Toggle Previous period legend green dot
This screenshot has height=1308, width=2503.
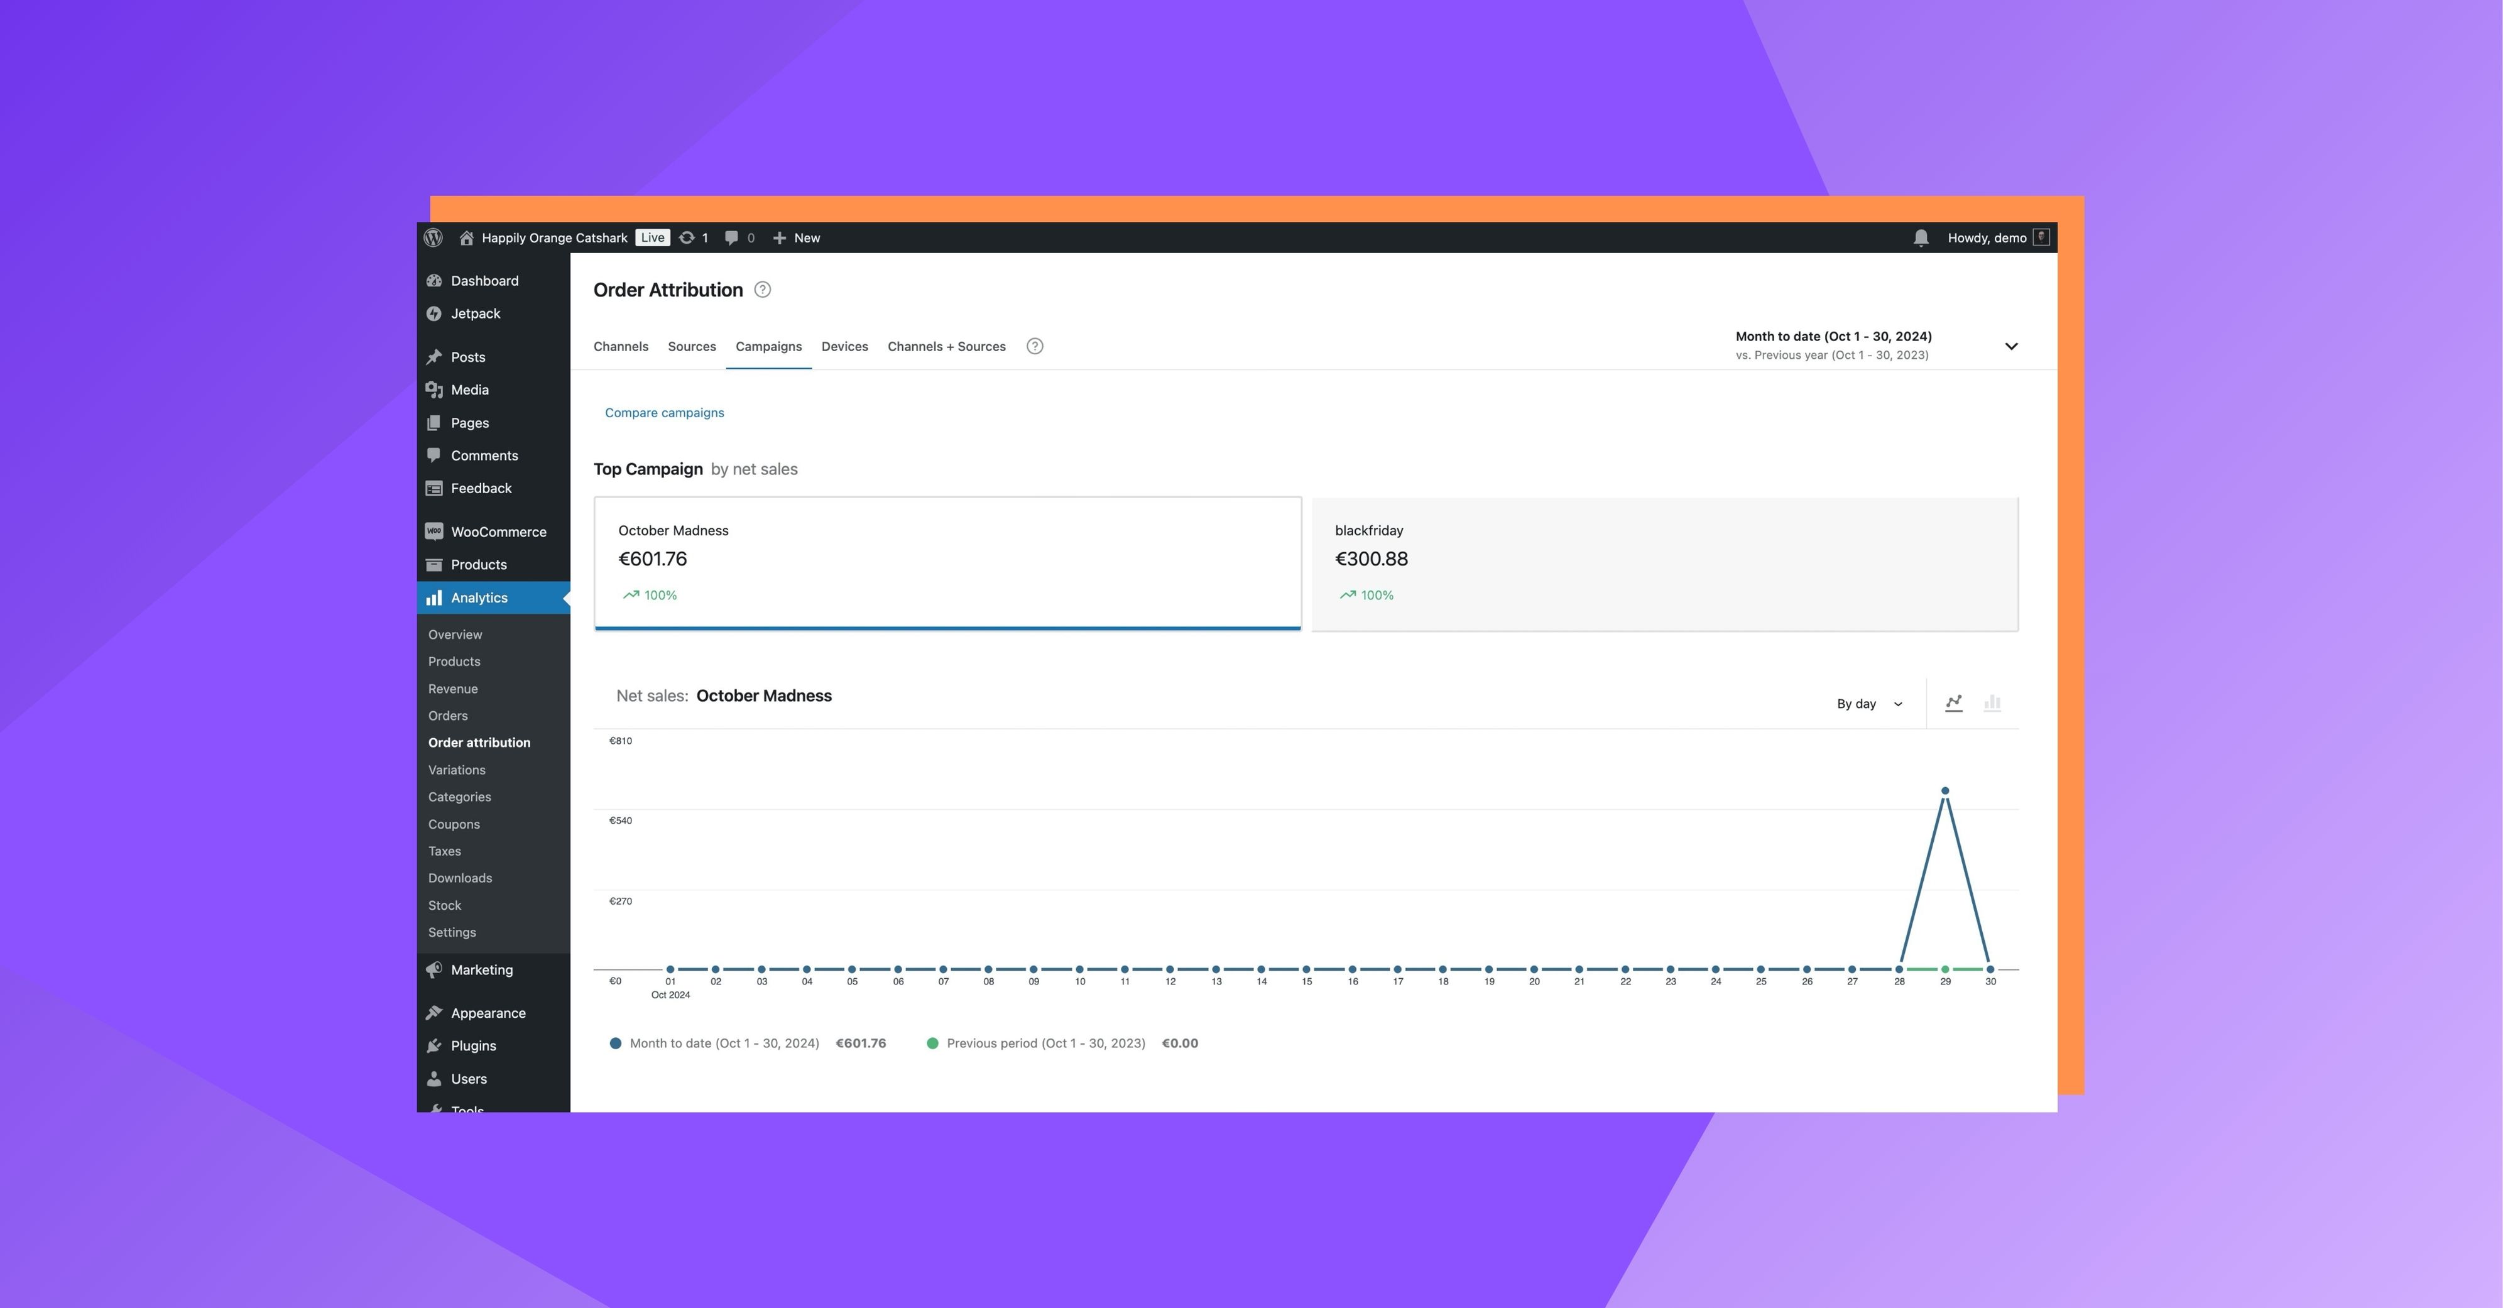point(933,1043)
